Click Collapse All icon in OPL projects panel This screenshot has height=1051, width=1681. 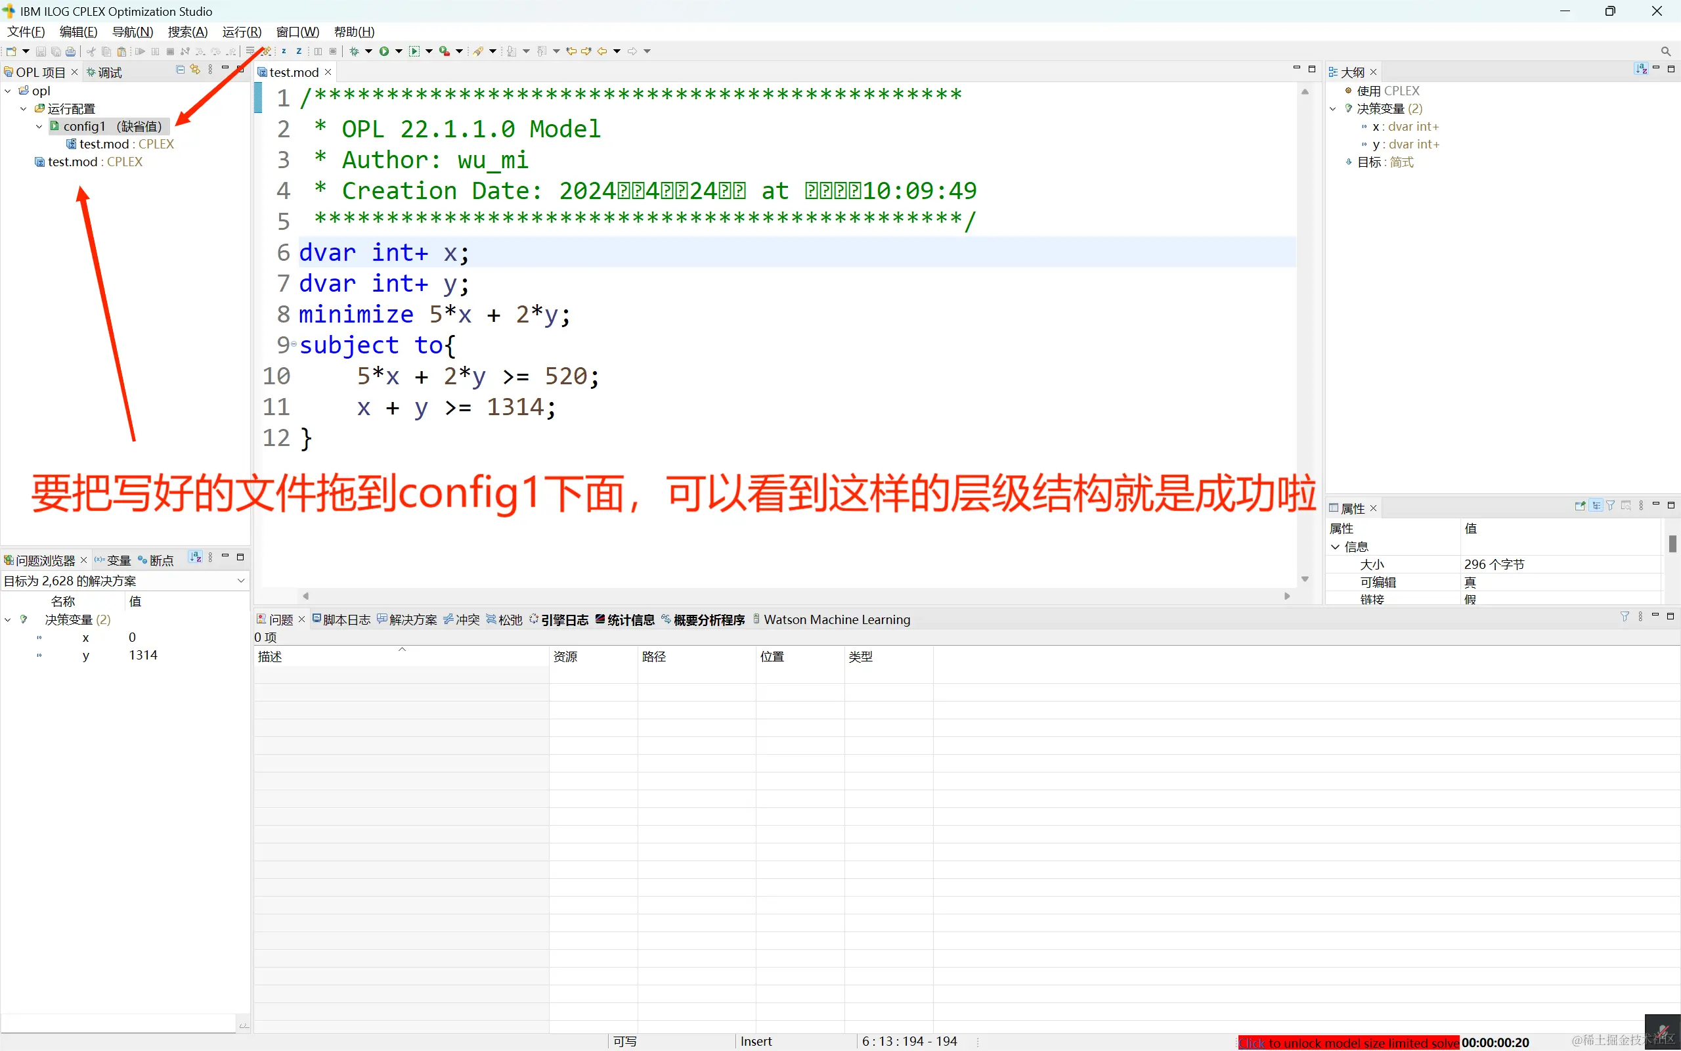pyautogui.click(x=181, y=70)
